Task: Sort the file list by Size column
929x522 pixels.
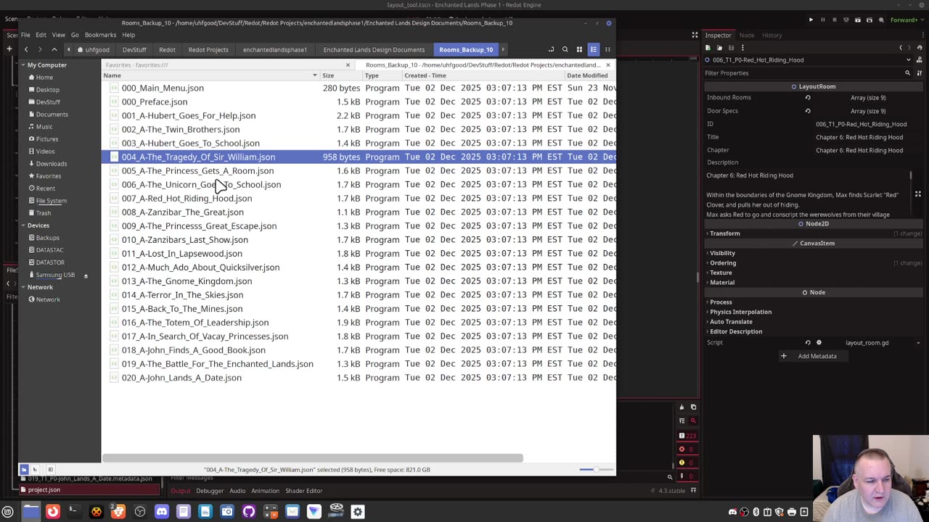Action: click(x=341, y=75)
